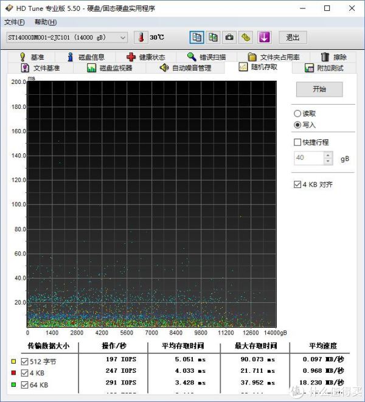The image size is (365, 402).
Task: Select the 读取 read radio button
Action: coord(297,113)
